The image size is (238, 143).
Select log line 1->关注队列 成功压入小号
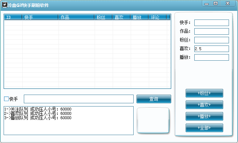38,109
